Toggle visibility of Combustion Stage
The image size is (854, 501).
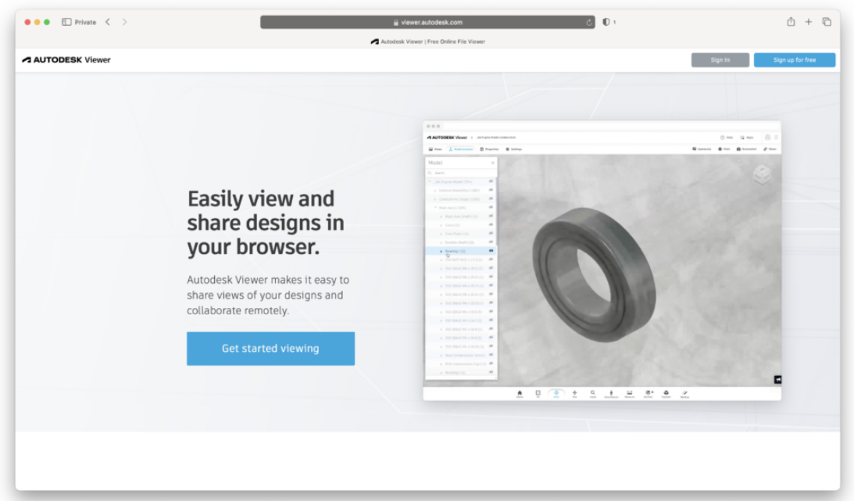491,199
